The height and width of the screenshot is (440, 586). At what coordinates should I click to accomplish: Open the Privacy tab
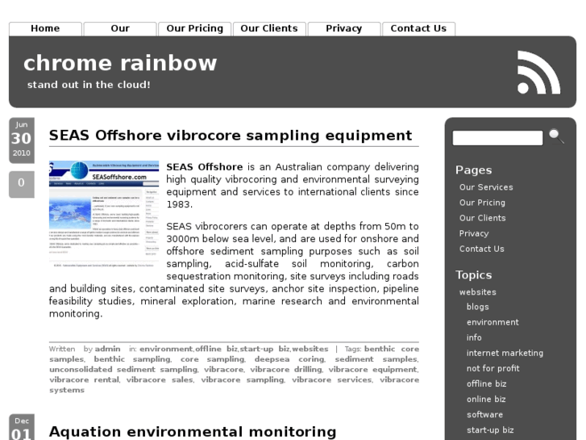[x=344, y=29]
